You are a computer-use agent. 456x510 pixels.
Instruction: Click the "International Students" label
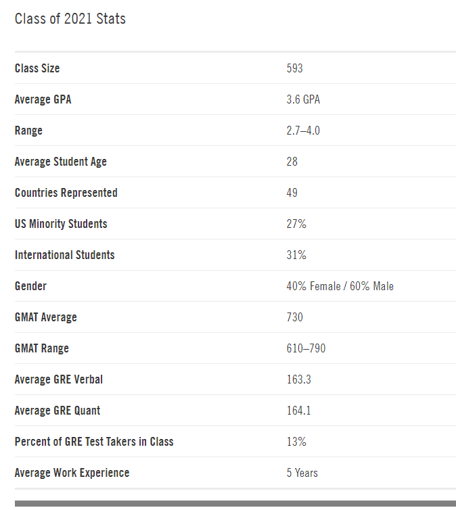(65, 255)
